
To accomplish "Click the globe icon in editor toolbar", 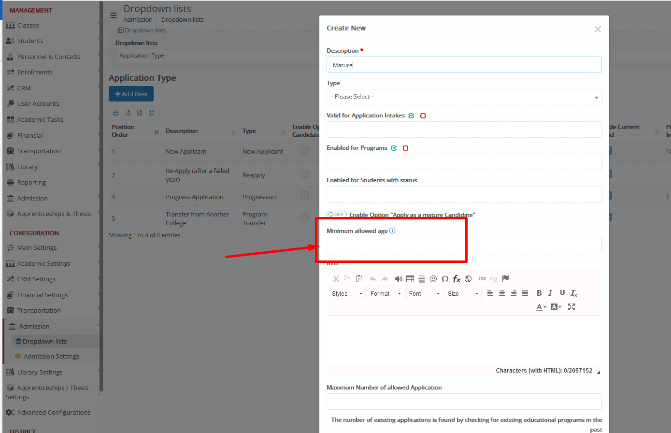I will 468,279.
